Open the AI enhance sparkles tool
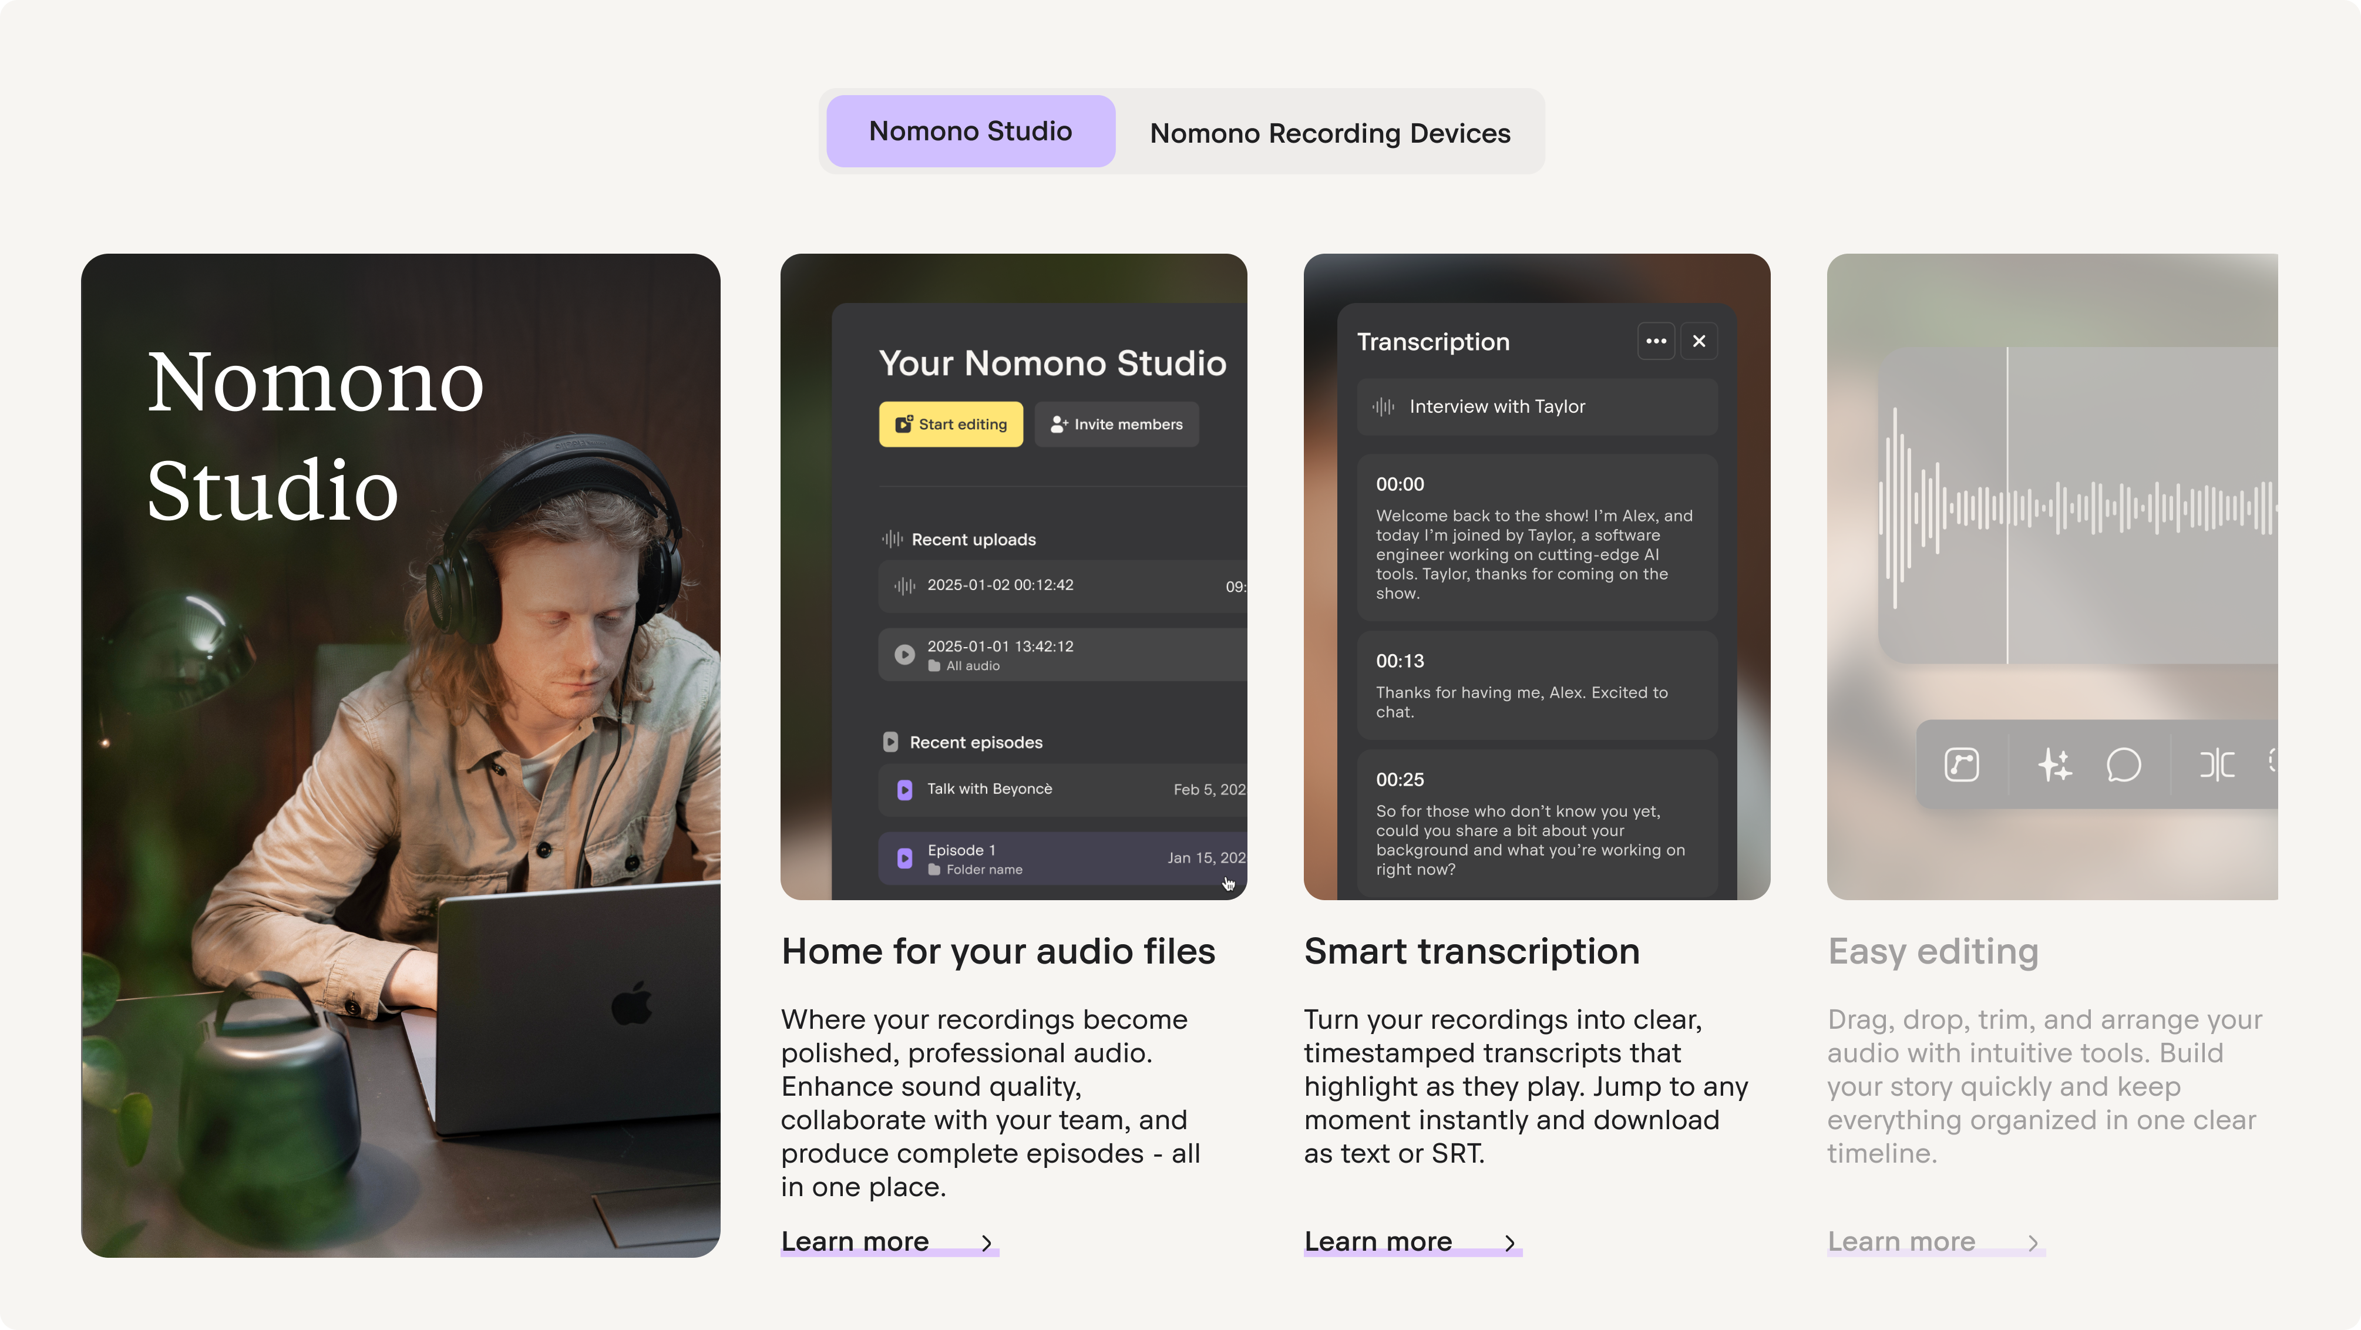The width and height of the screenshot is (2361, 1330). (x=2056, y=765)
